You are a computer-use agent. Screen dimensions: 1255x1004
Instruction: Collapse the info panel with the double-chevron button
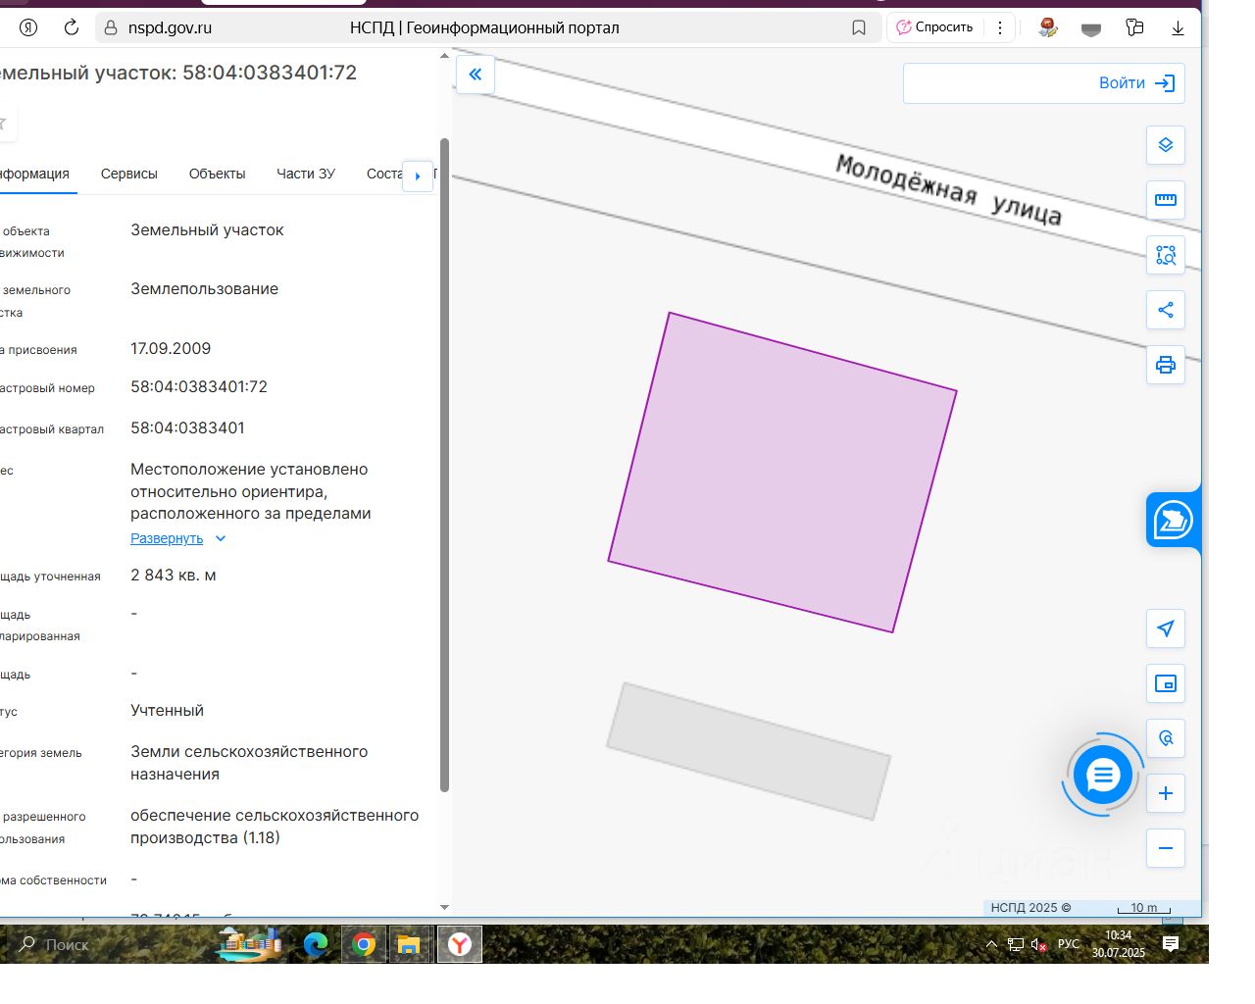(476, 75)
